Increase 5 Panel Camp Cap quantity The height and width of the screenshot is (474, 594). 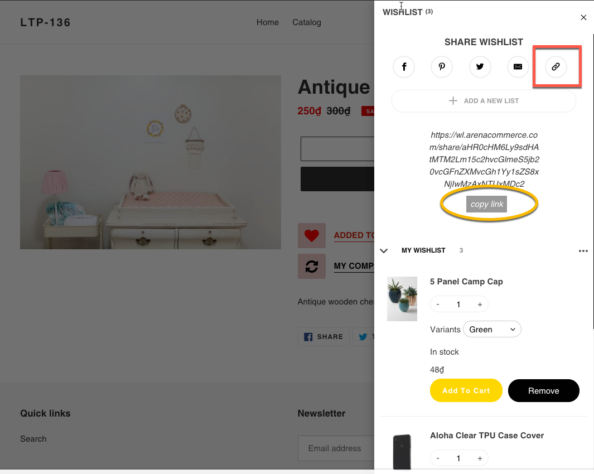[480, 304]
